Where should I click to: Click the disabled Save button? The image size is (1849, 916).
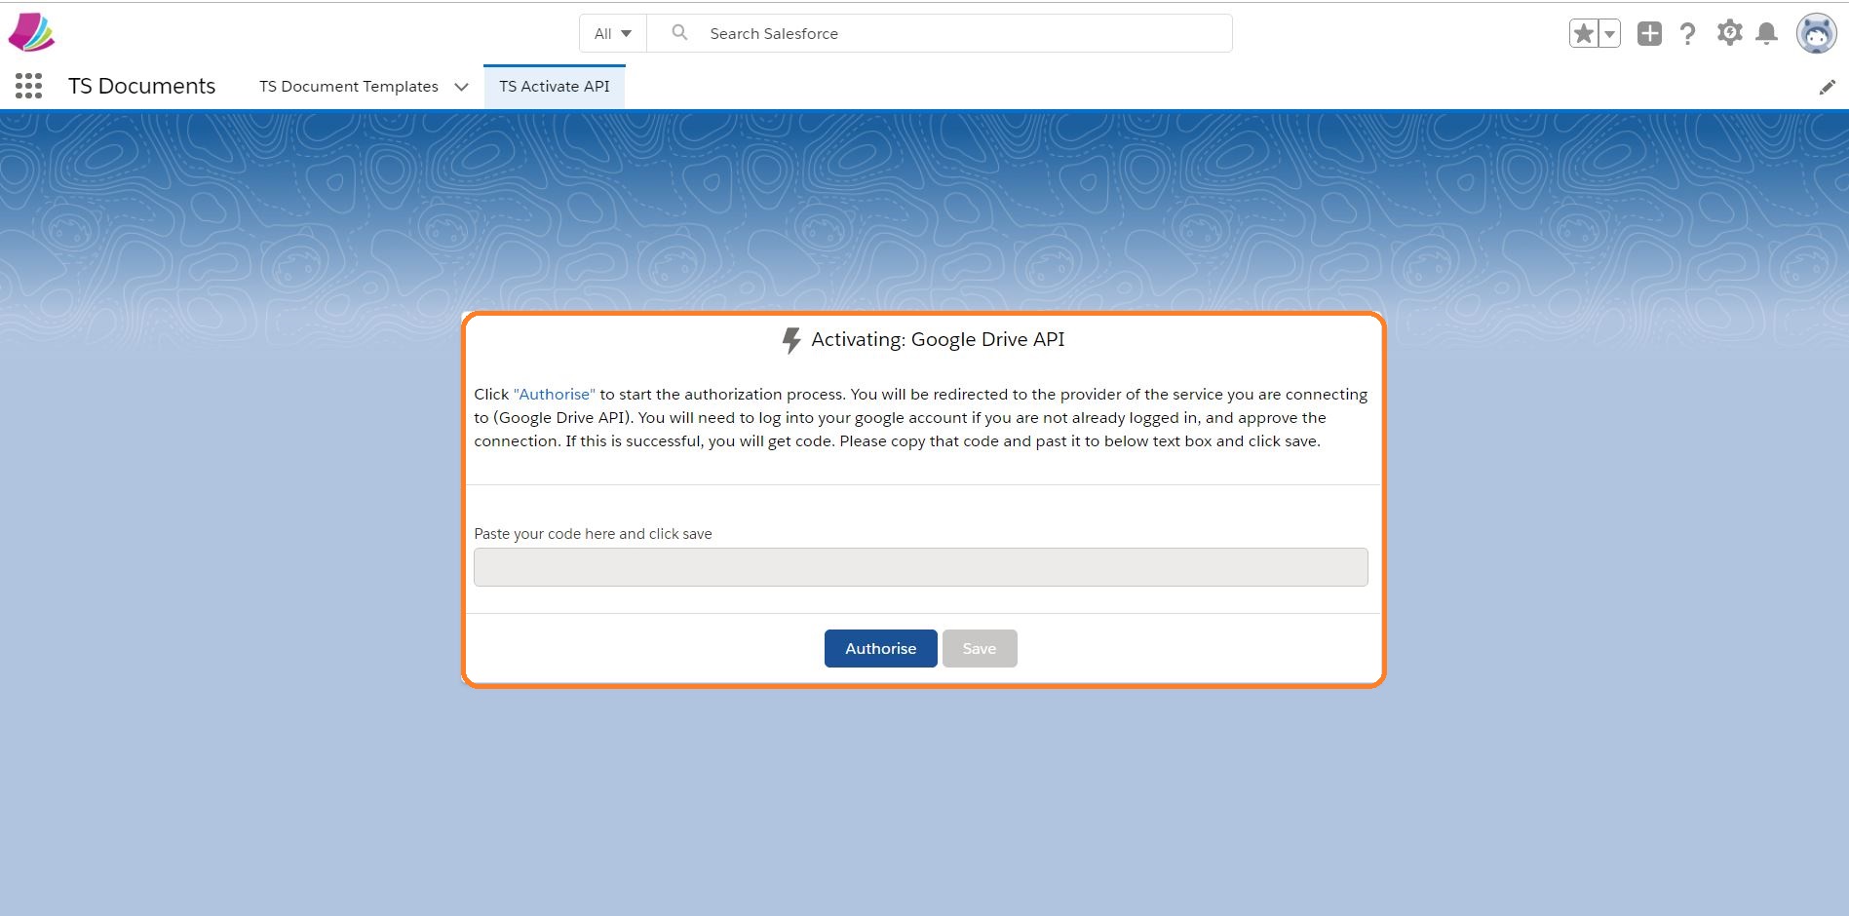[979, 648]
